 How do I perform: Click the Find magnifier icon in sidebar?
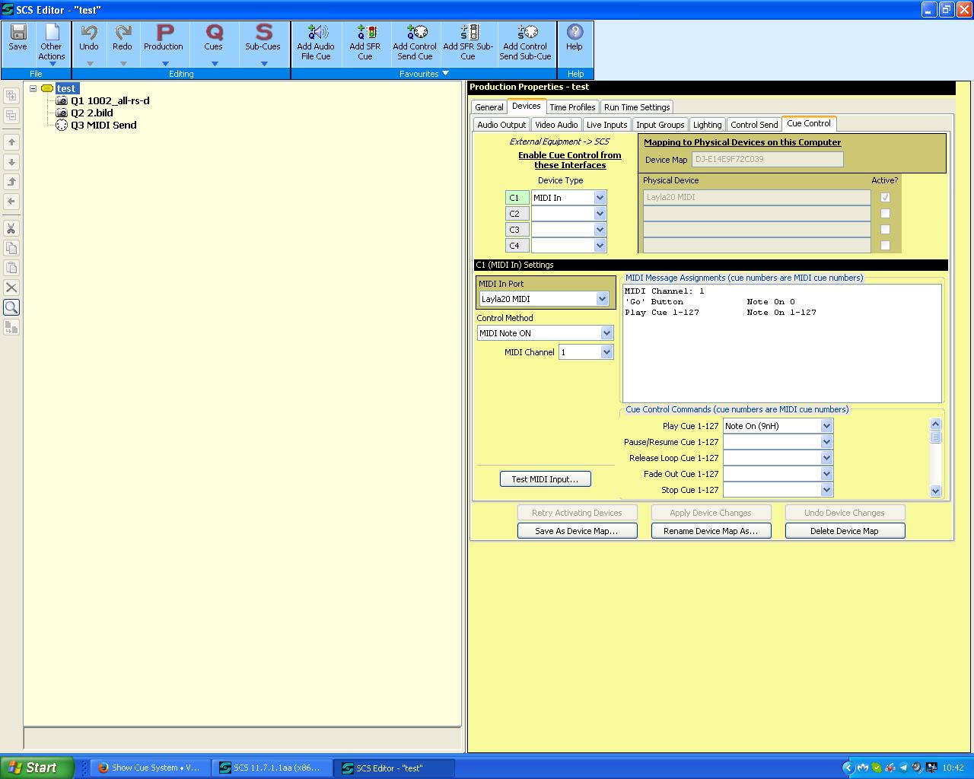point(11,307)
